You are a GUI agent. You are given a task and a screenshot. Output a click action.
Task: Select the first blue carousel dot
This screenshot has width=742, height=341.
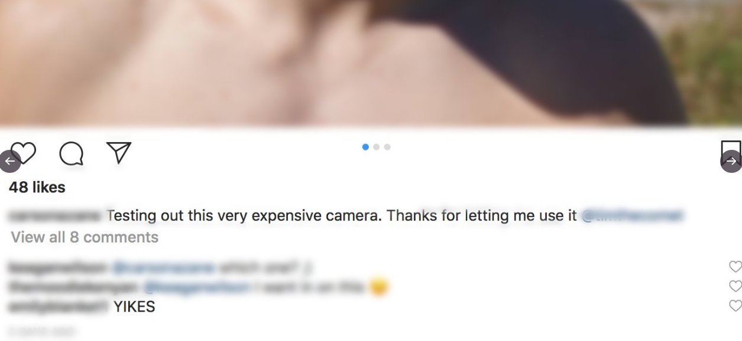click(365, 147)
